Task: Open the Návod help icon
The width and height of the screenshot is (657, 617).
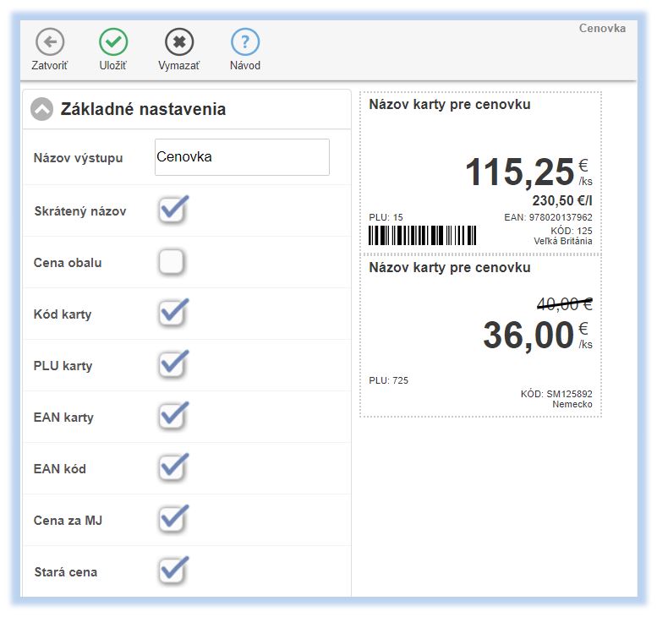Action: tap(245, 41)
